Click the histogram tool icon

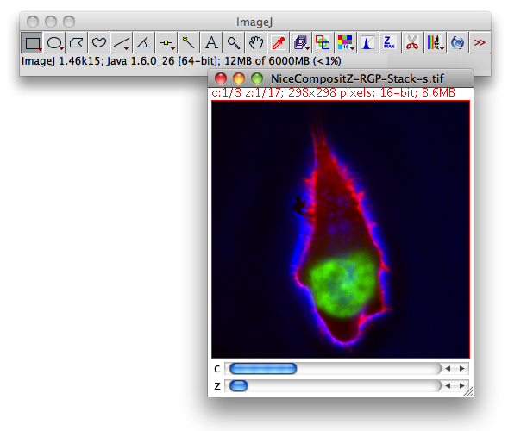(x=367, y=43)
